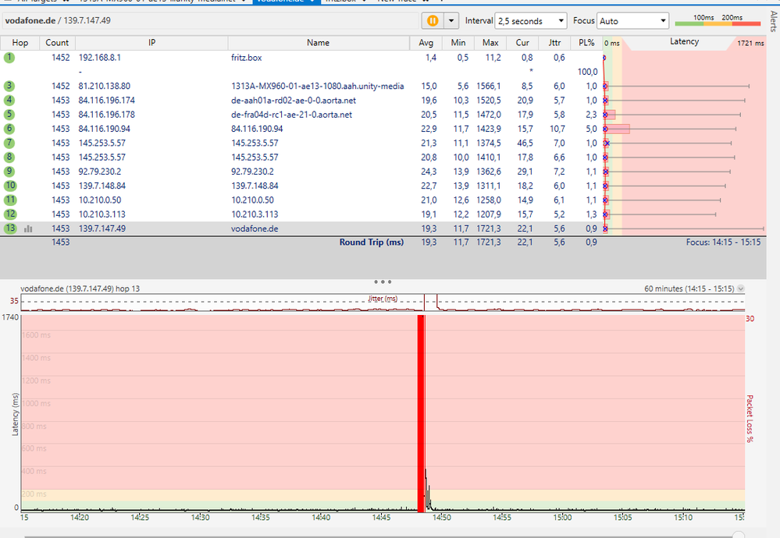Sort by the Hop column header

20,43
